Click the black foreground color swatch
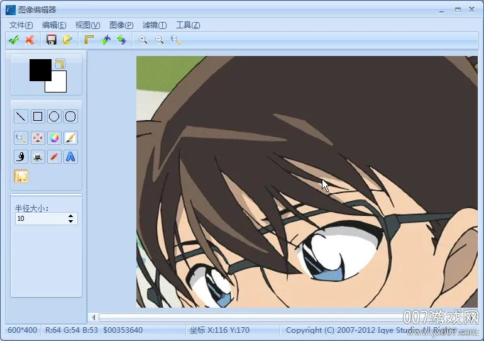Screen dimensions: 484x341 tap(39, 69)
